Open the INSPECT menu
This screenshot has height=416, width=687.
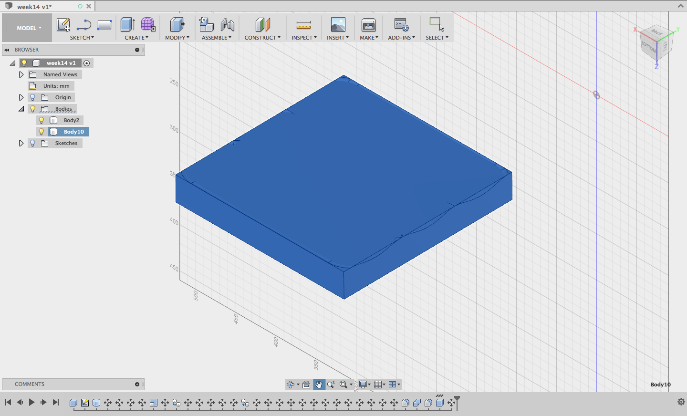pyautogui.click(x=304, y=38)
